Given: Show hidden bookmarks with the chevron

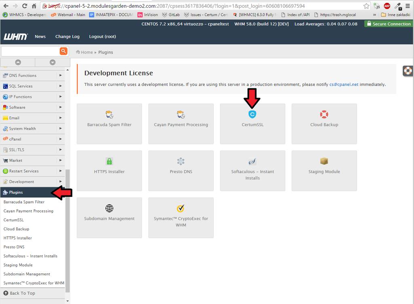Looking at the screenshot, I should tap(374, 15).
